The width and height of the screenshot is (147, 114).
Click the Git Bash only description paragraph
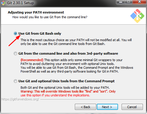pos(76,42)
